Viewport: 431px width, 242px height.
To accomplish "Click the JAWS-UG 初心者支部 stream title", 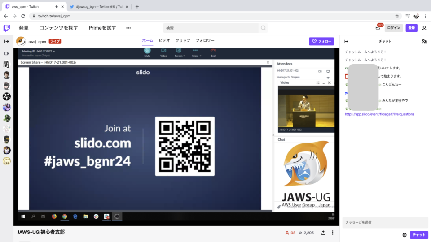I will tap(41, 232).
